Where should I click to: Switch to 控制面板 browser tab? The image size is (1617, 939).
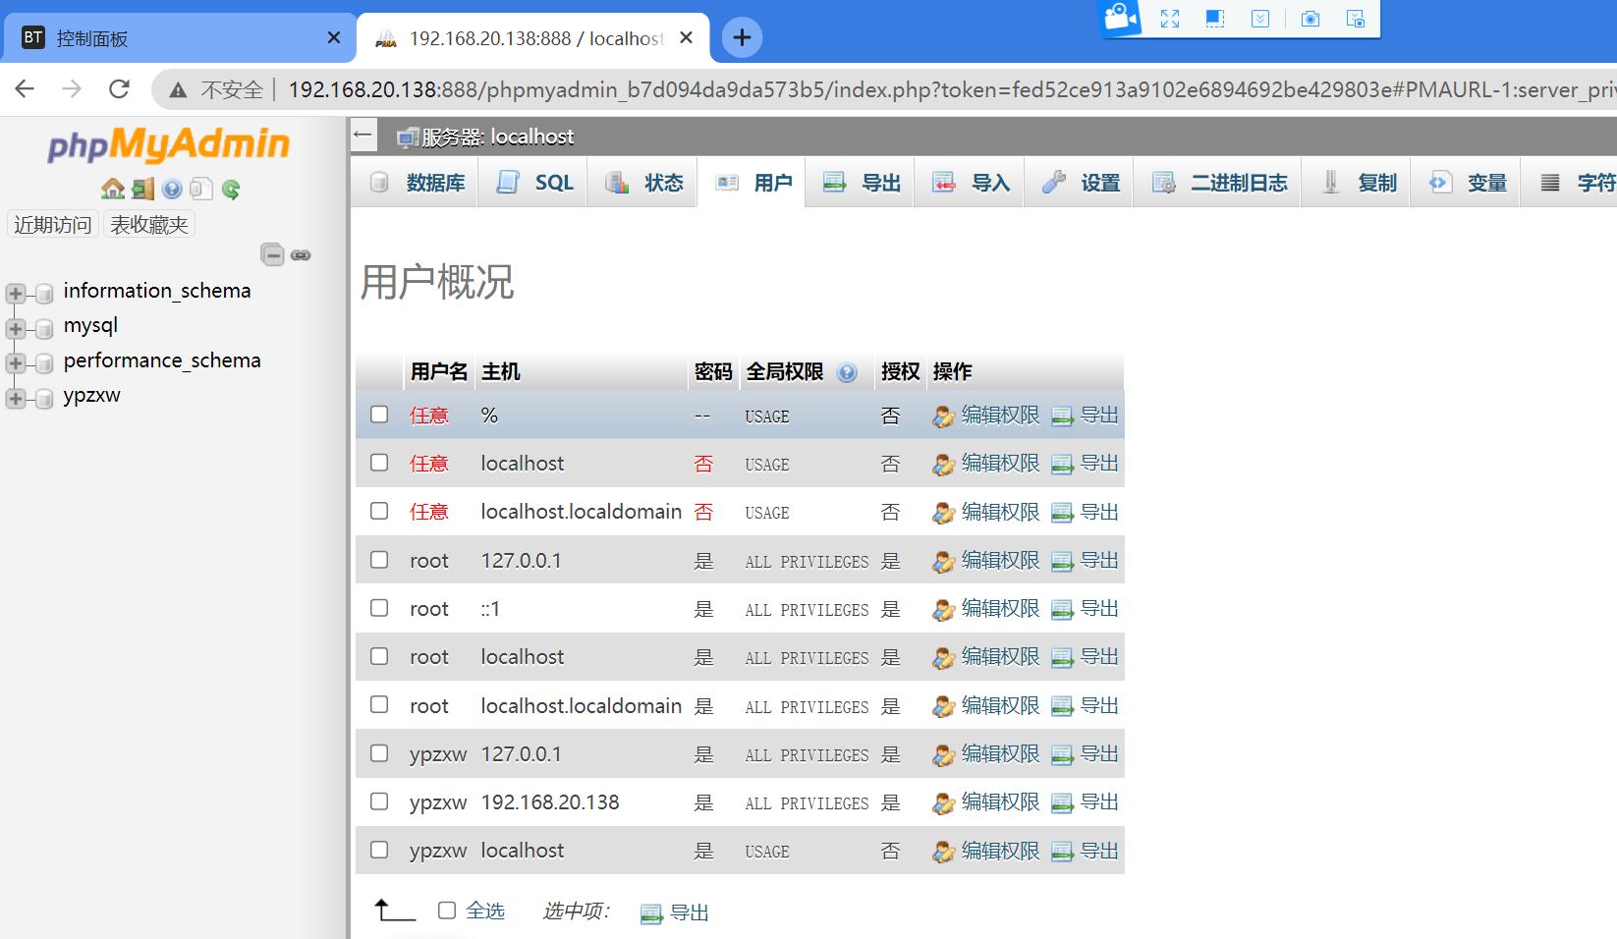181,38
